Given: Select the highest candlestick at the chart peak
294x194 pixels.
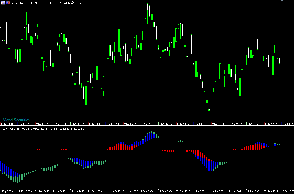Looking at the screenshot, I should point(148,10).
